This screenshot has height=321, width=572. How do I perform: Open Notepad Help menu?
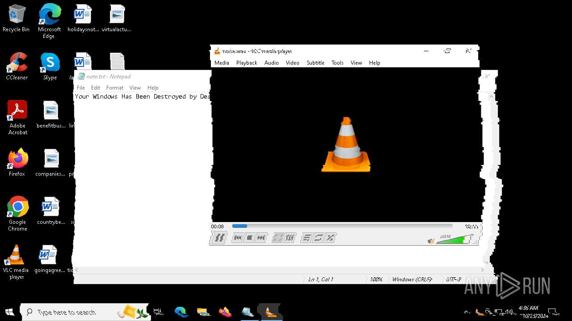(x=153, y=88)
